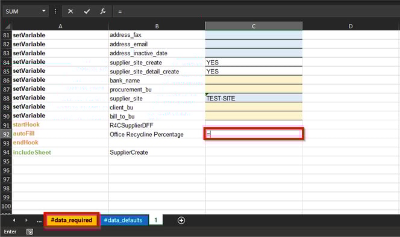Click the endHook cell
The height and width of the screenshot is (237, 400).
tap(60, 143)
